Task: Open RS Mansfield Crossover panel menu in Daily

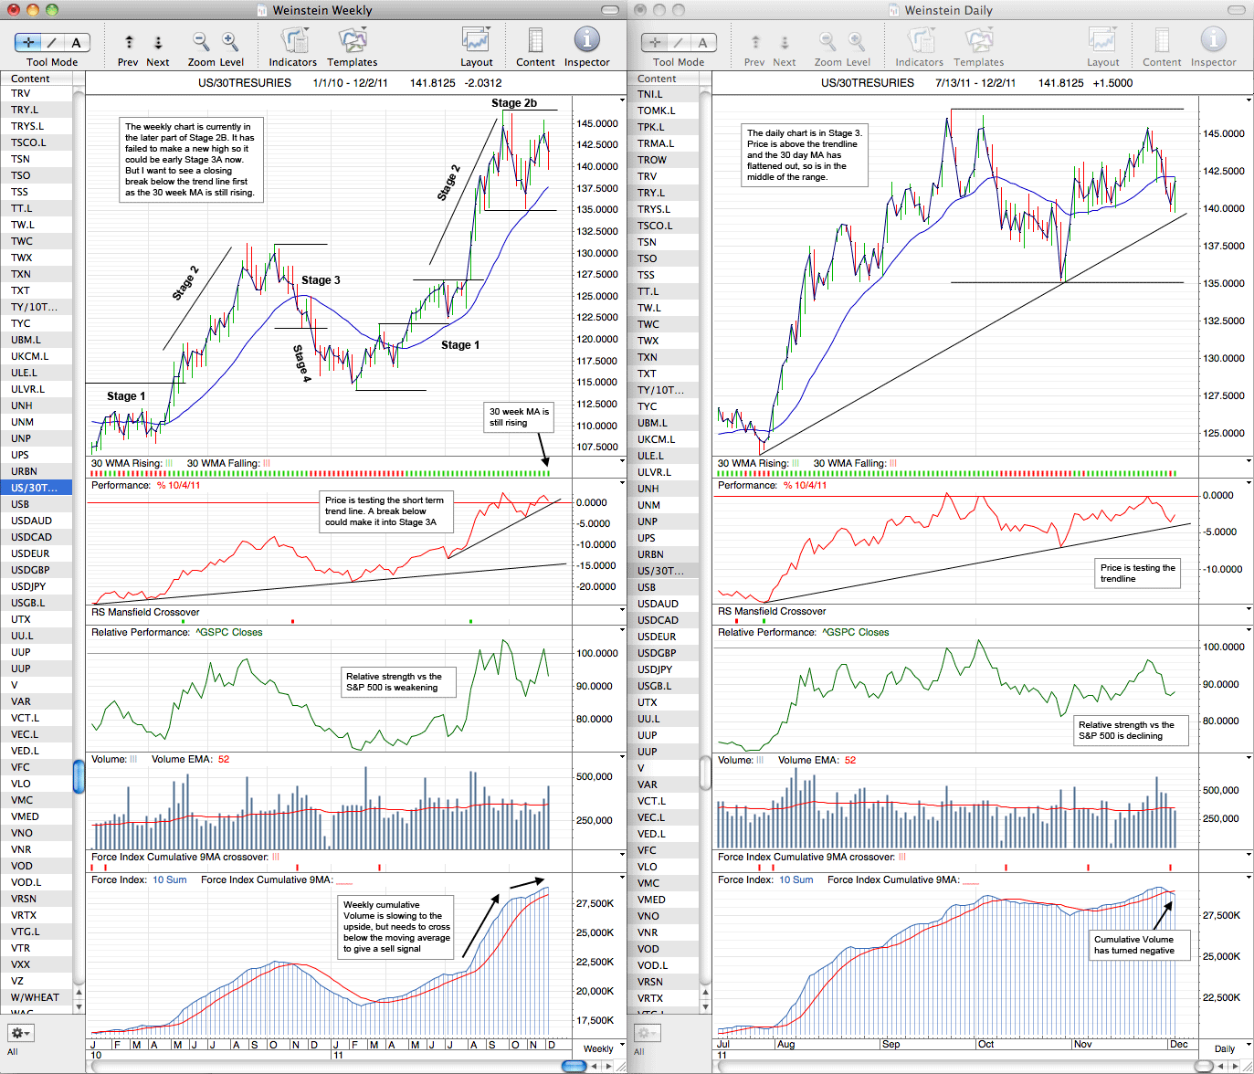Action: tap(1249, 609)
